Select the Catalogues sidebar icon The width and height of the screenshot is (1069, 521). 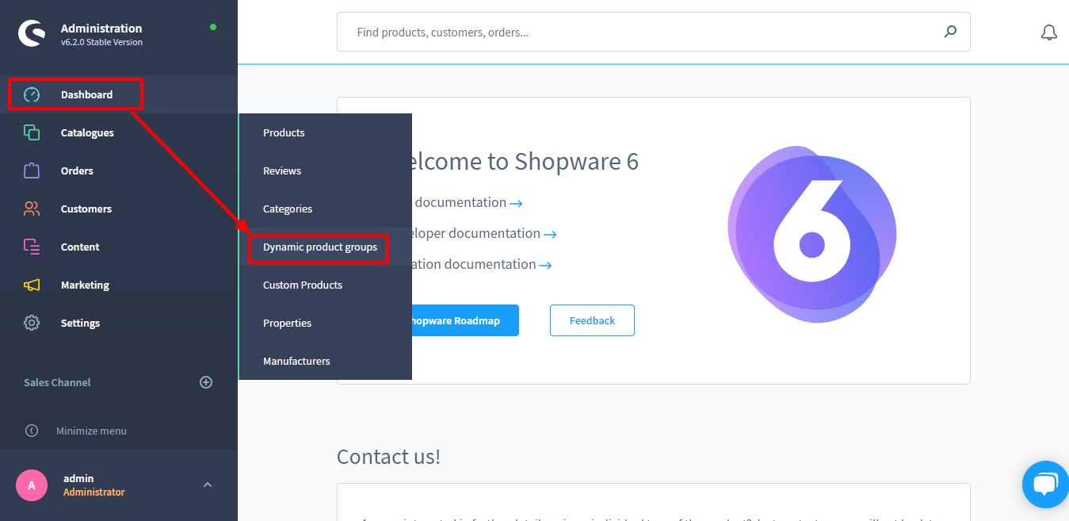[x=31, y=132]
